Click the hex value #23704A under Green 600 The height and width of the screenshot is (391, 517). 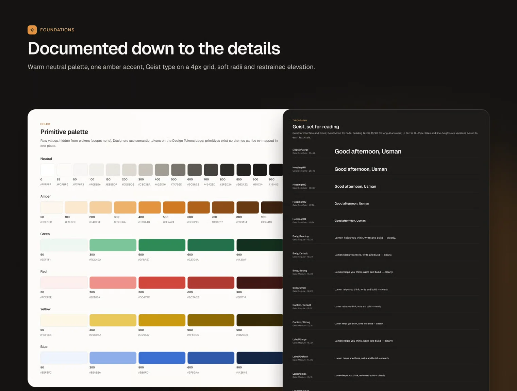tap(193, 260)
